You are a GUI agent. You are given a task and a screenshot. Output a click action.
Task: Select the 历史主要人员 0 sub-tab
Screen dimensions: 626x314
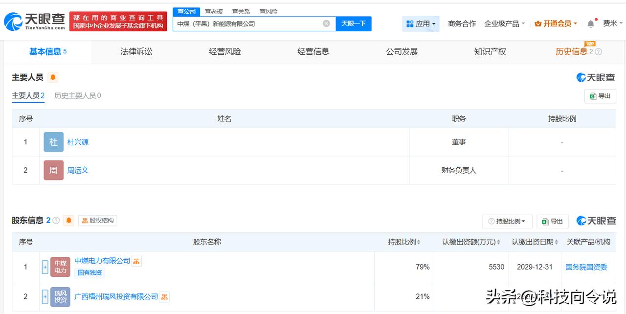click(78, 96)
